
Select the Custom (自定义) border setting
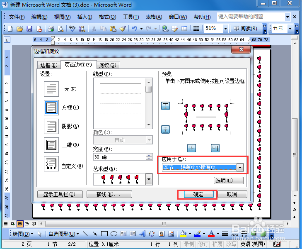tap(51, 164)
